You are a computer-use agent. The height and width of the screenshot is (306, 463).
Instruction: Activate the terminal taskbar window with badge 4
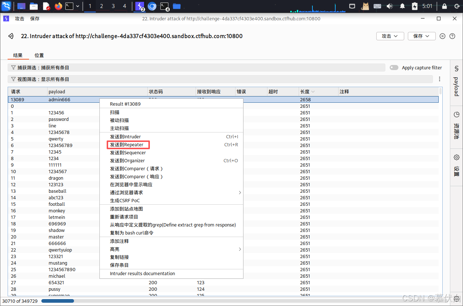pos(165,6)
